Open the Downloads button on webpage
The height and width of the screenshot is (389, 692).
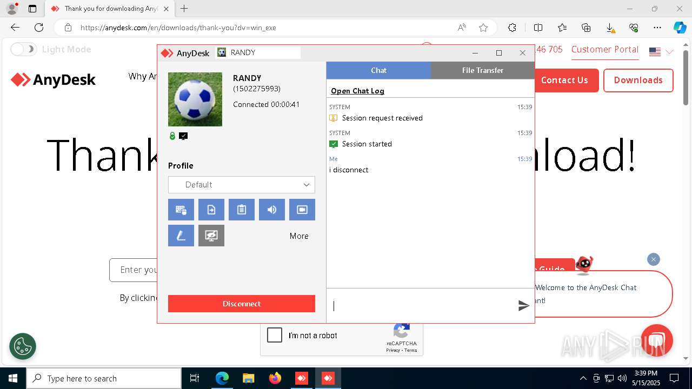pos(638,80)
